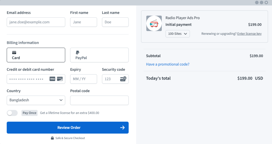Click the Radio Player Ads Pro logo
The width and height of the screenshot is (272, 144).
coord(154,23)
